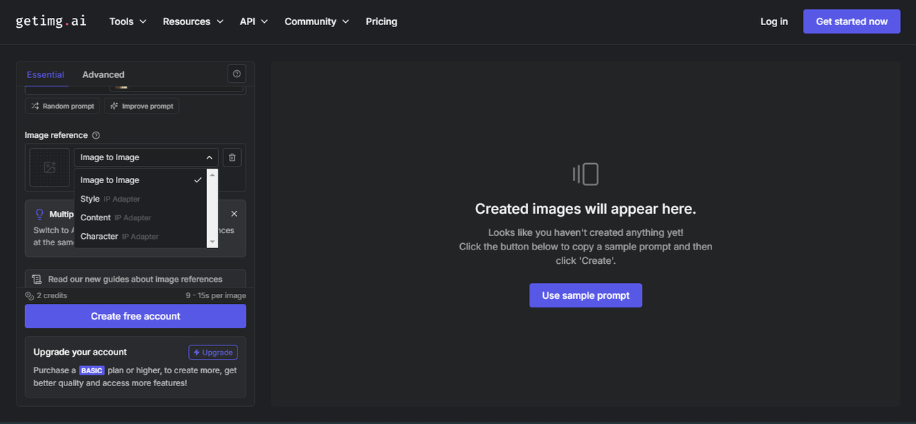Click the Image reference info icon

(96, 135)
